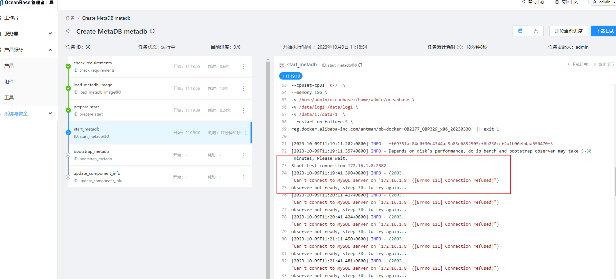Click 任务 ID: 30 text
This screenshot has width=616, height=279.
78,47
